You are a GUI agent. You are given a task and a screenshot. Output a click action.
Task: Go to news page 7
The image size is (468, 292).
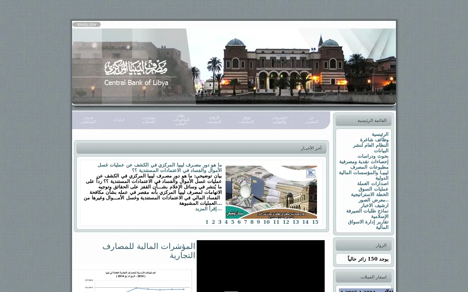[246, 222]
